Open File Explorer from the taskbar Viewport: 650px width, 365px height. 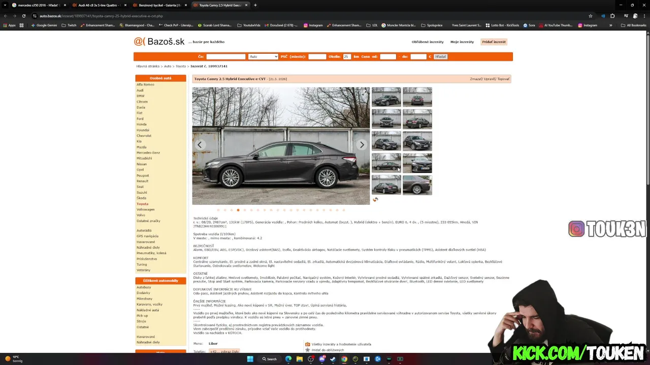coord(300,359)
